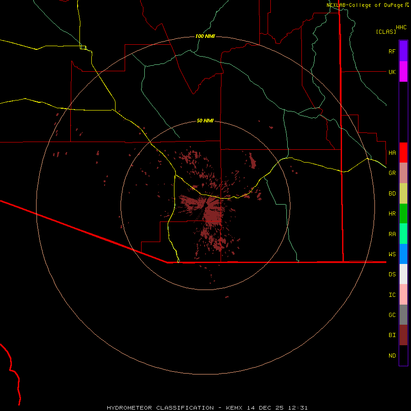Click the 100 NMI range ring label
Screen dimensions: 411x411
coord(205,36)
